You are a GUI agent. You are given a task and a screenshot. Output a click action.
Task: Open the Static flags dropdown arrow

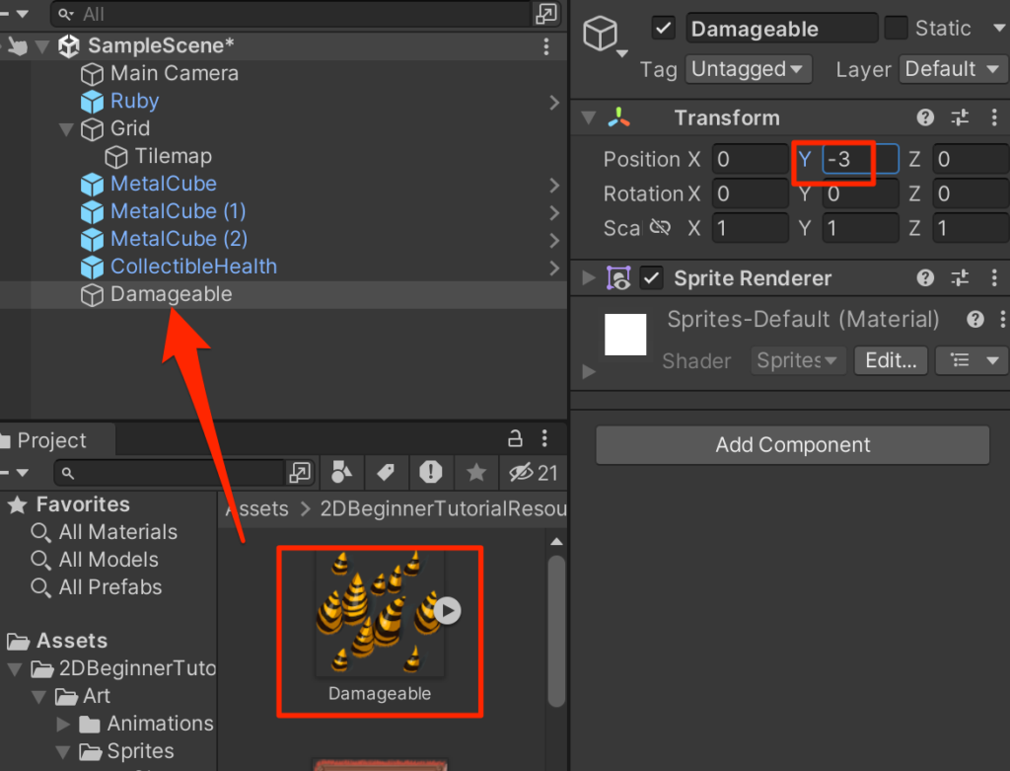999,29
